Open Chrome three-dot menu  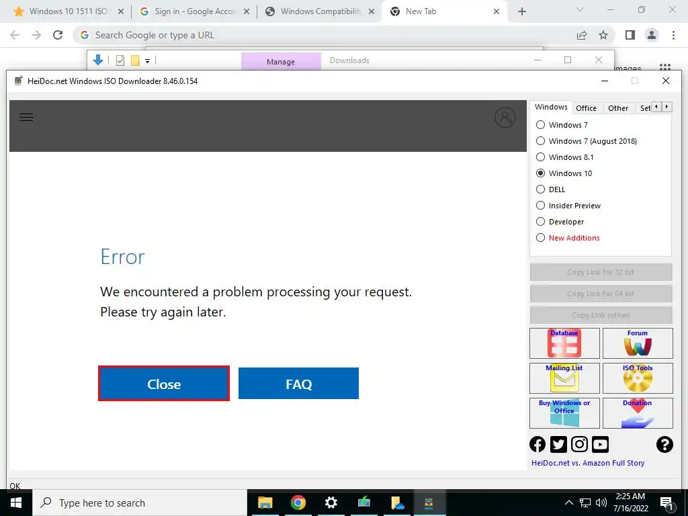point(673,35)
